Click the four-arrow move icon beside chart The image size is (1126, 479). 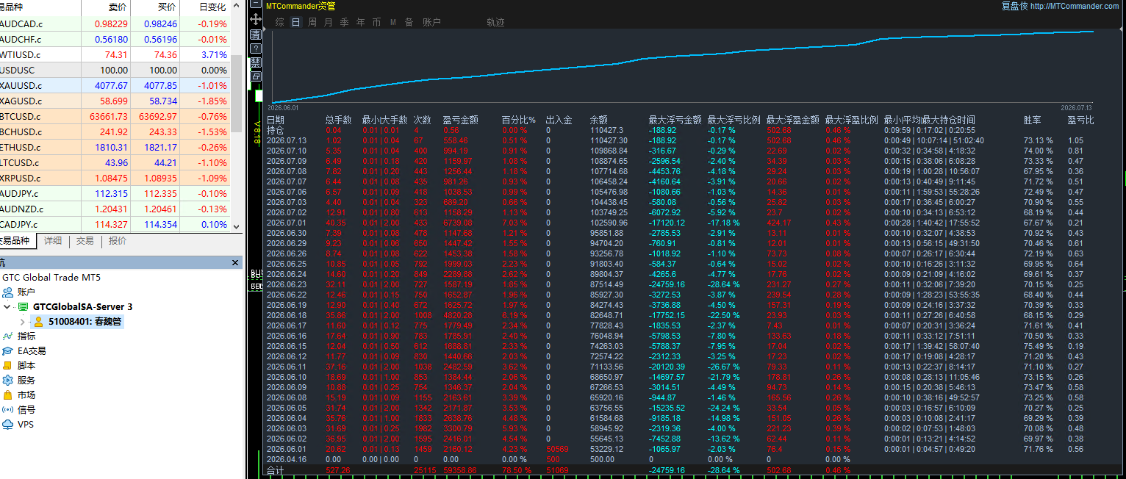(256, 19)
